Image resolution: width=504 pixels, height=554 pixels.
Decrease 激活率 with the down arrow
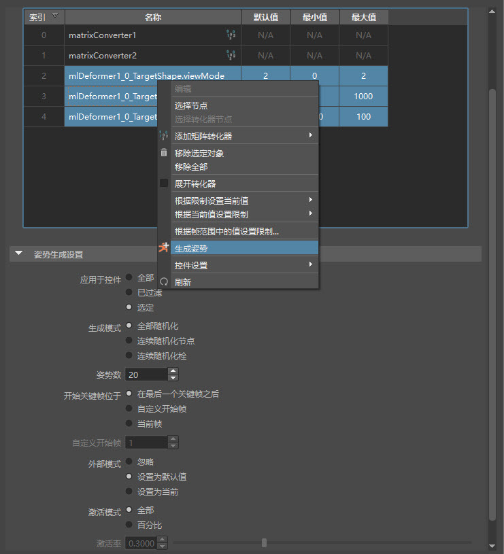click(x=163, y=547)
